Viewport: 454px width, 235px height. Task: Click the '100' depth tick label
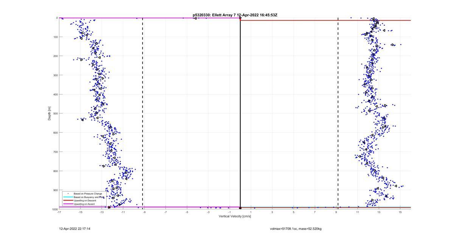55,37
